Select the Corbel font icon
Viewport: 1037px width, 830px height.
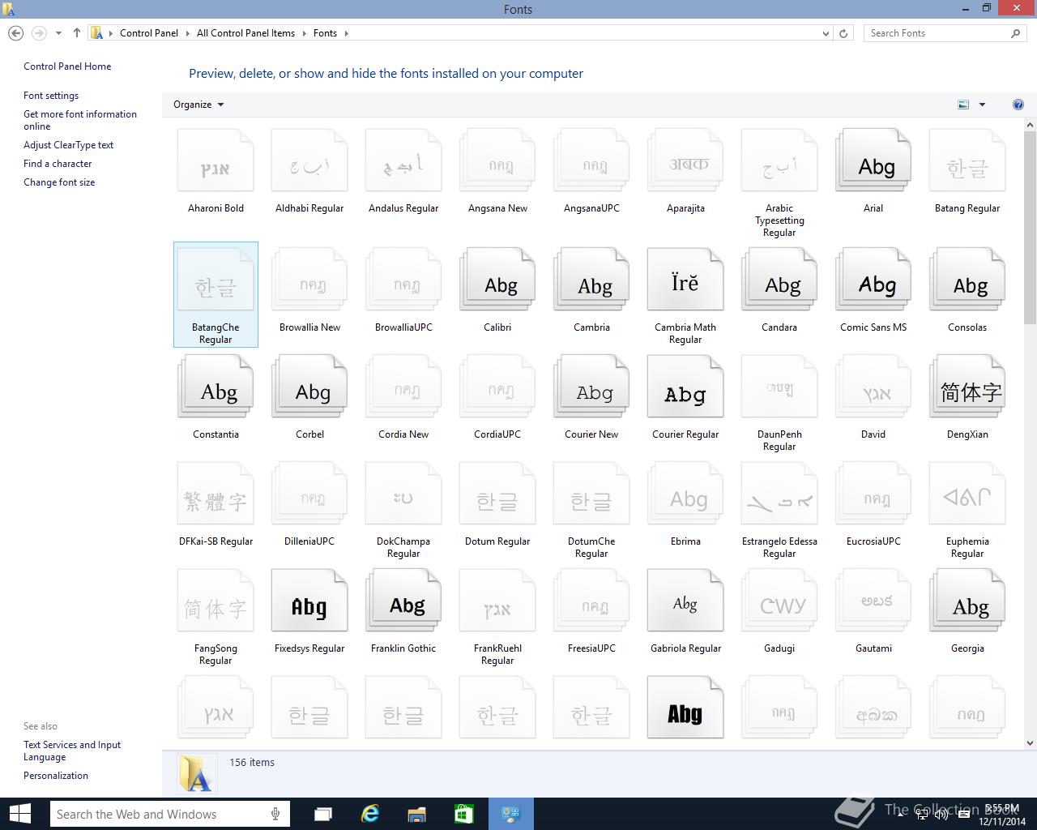[309, 387]
